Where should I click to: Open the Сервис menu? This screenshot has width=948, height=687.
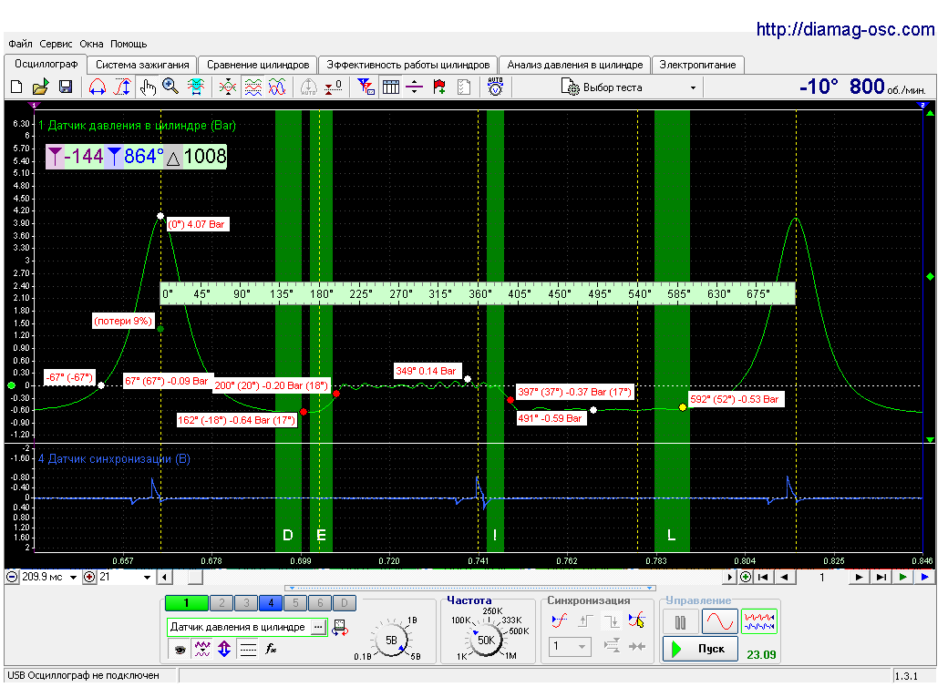coord(56,44)
